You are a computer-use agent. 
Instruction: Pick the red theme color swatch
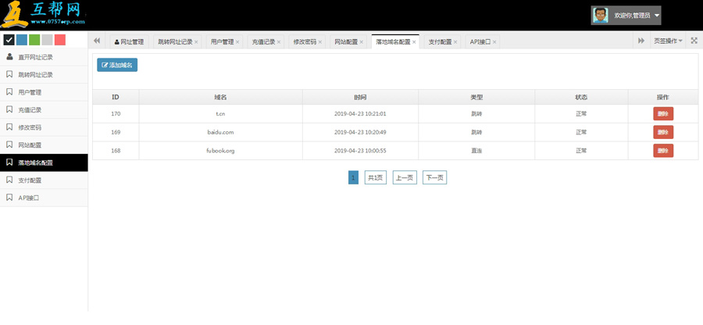click(x=59, y=40)
